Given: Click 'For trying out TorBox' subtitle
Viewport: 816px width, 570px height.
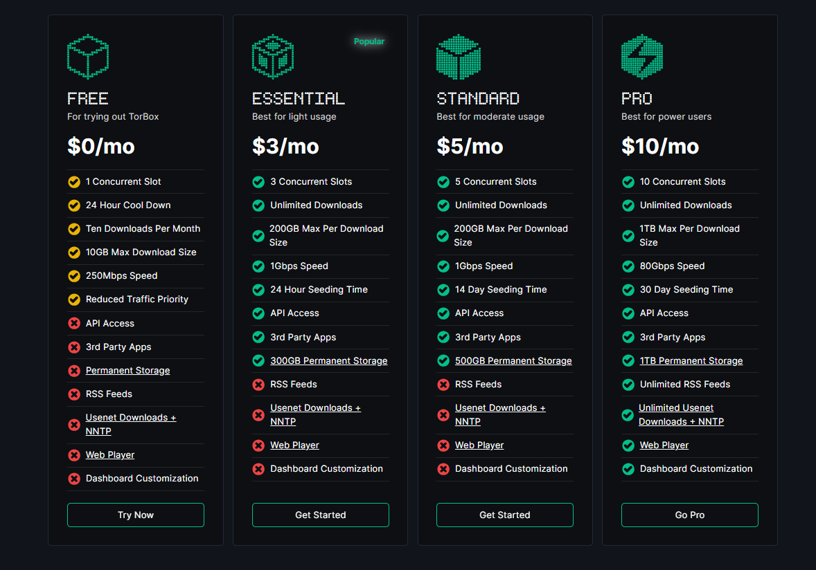Looking at the screenshot, I should 113,116.
